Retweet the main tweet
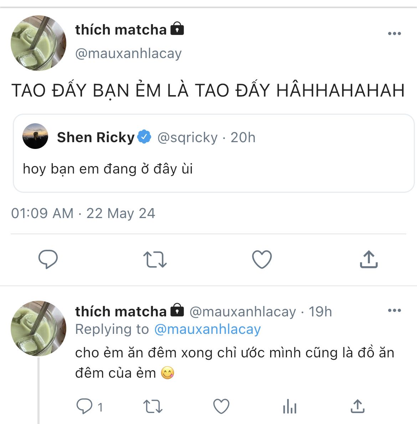 [x=155, y=259]
